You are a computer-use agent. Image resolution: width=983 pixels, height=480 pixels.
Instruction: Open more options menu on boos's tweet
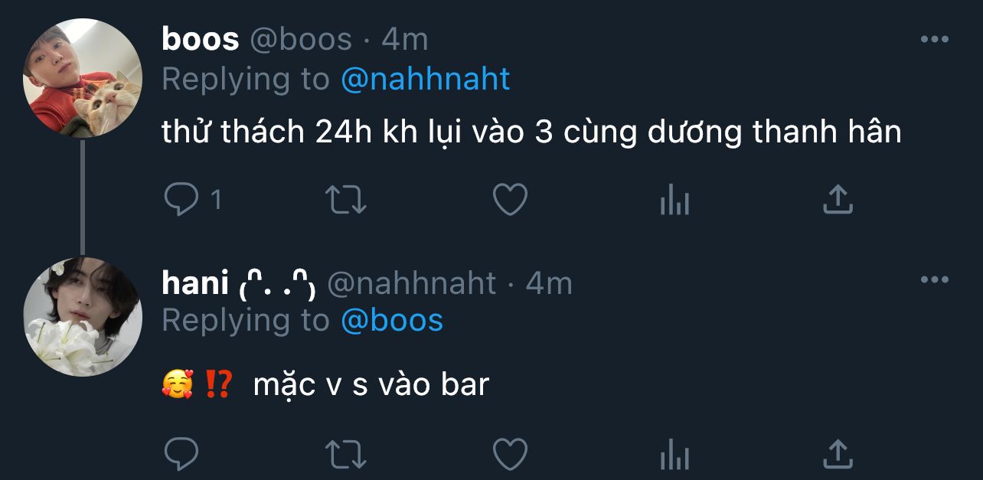[x=934, y=39]
